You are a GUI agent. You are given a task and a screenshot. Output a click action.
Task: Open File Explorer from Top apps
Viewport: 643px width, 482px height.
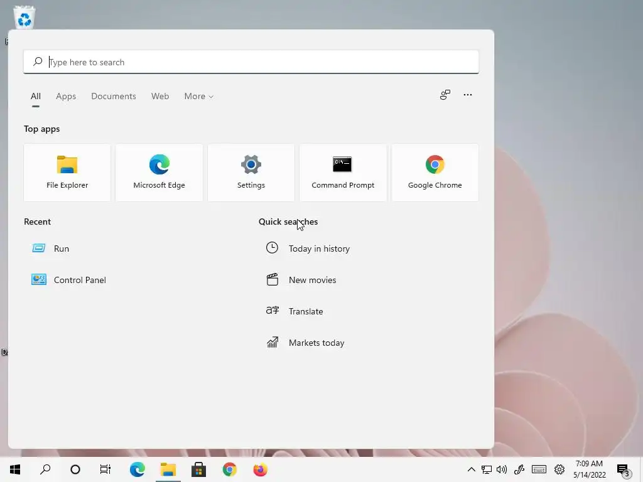[67, 173]
